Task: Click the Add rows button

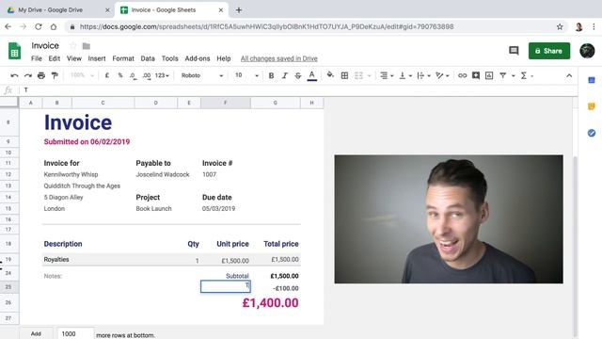Action: 36,333
